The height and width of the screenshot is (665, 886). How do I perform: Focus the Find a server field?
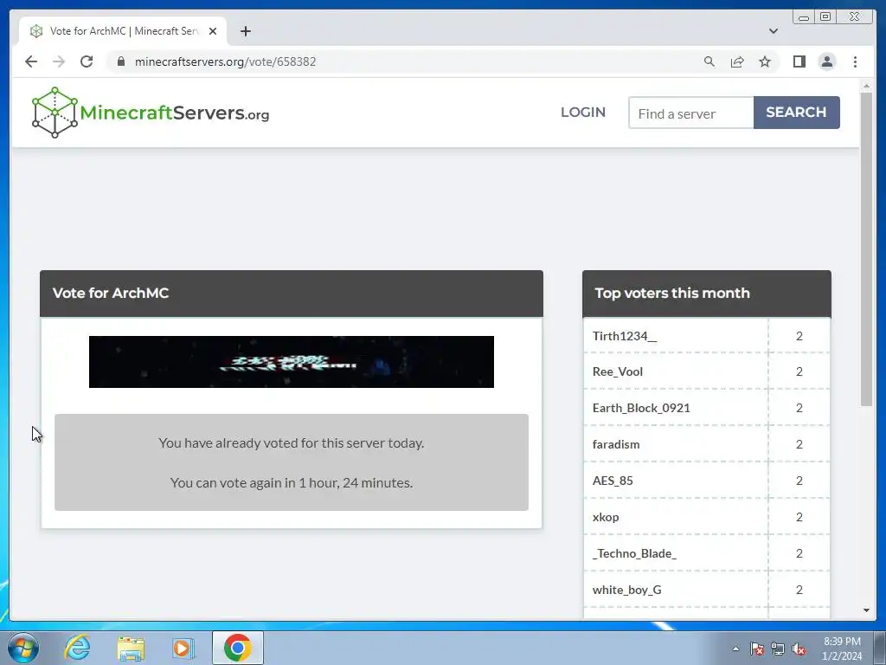coord(691,113)
